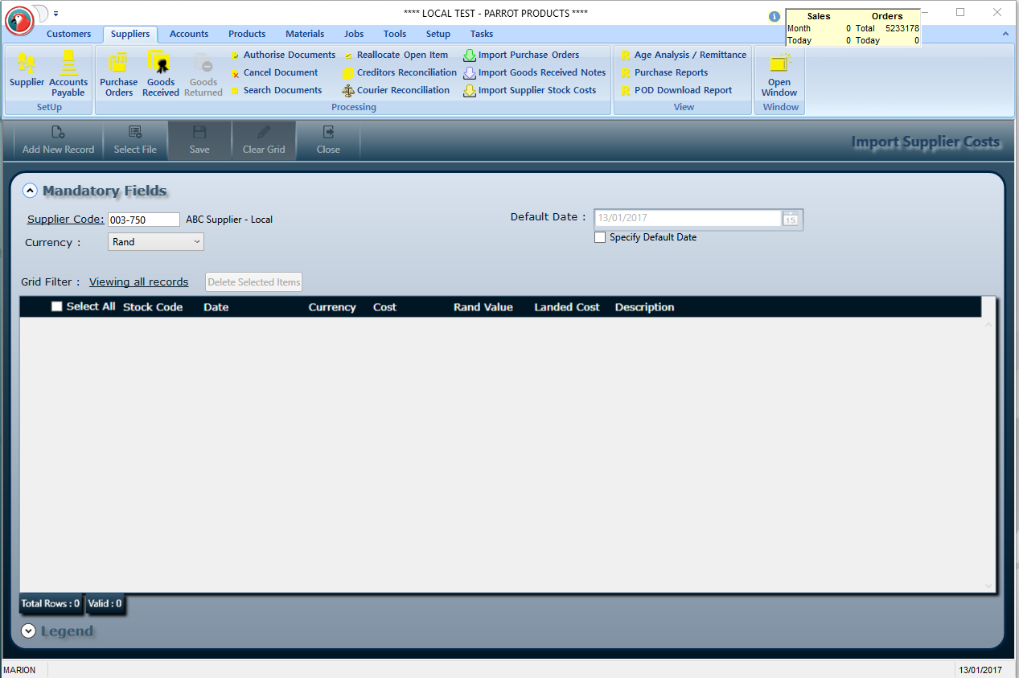Click the Valid count status label
Screen dimensions: 1019x678
tap(105, 603)
